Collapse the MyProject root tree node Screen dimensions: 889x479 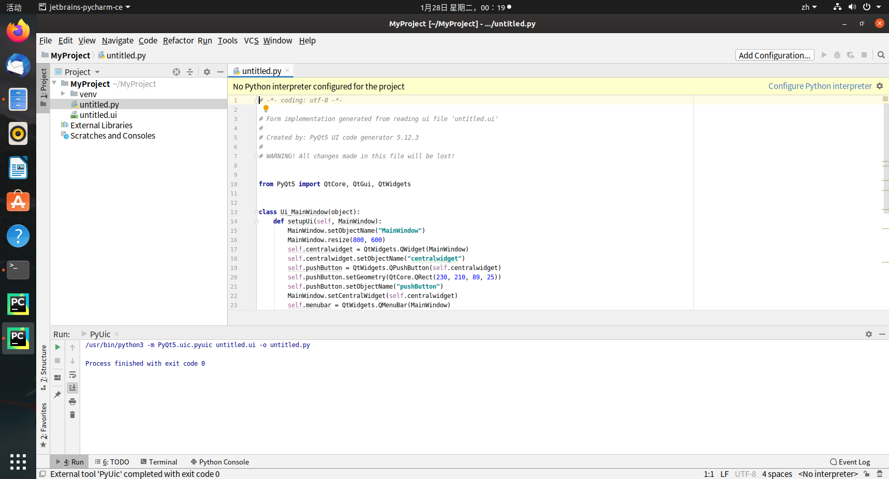tap(54, 83)
